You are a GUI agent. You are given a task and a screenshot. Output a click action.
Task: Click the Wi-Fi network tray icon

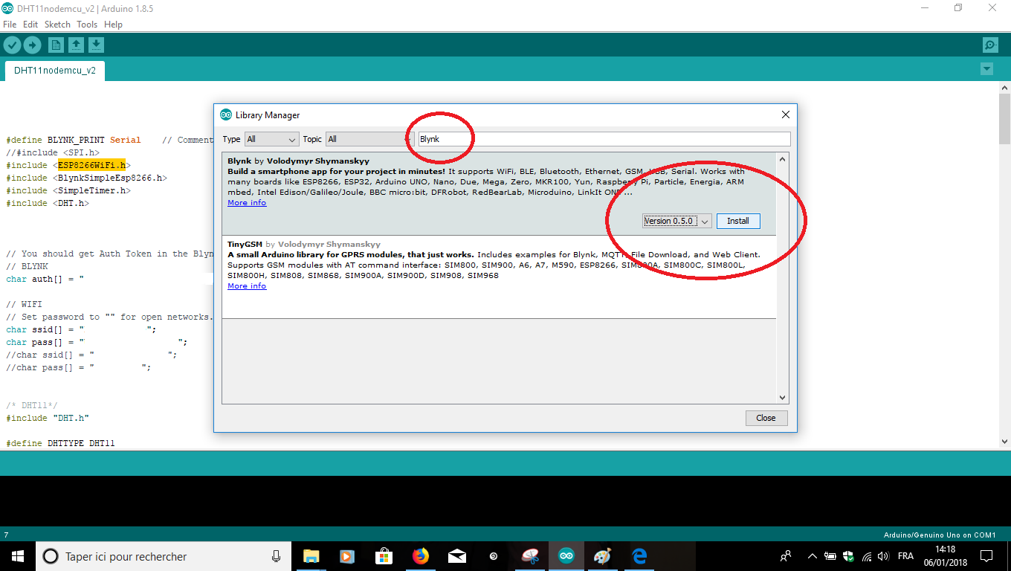(866, 556)
